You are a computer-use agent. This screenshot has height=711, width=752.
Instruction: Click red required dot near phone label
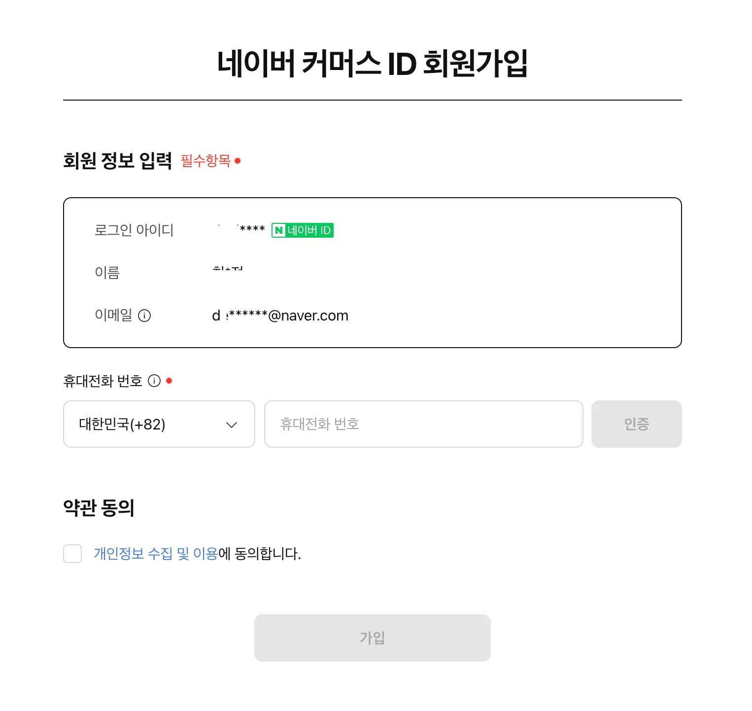coord(169,381)
